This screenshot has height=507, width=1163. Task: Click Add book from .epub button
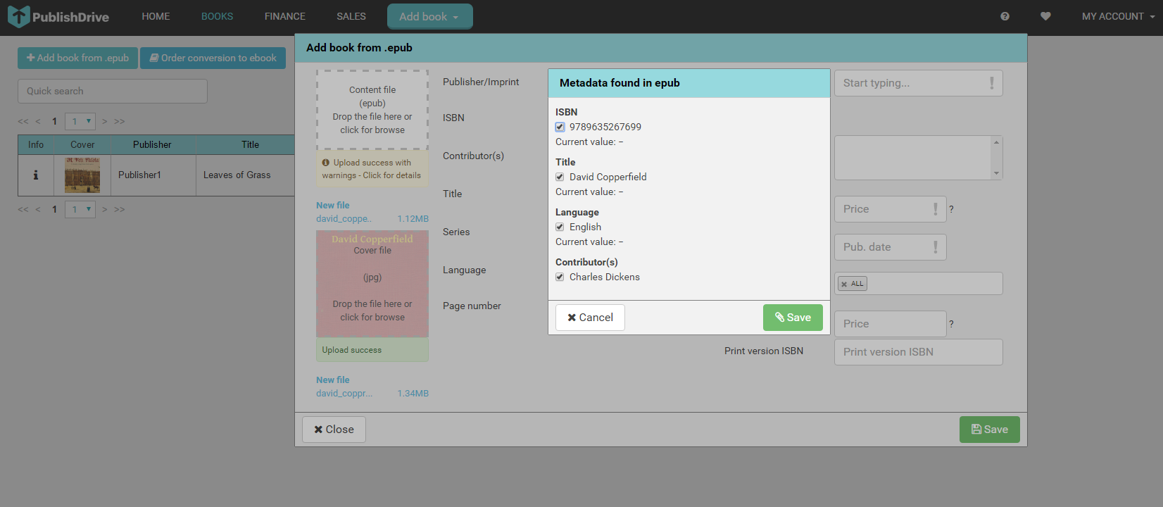pos(77,58)
